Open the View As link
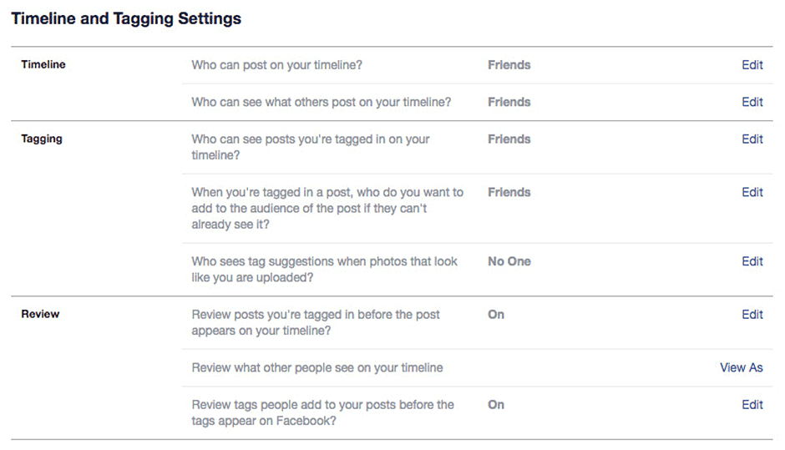This screenshot has width=785, height=450. [x=741, y=367]
